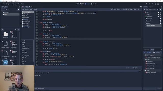Screen dimensions: 163x91
Task: Open the Help menu
Action: 22,4
